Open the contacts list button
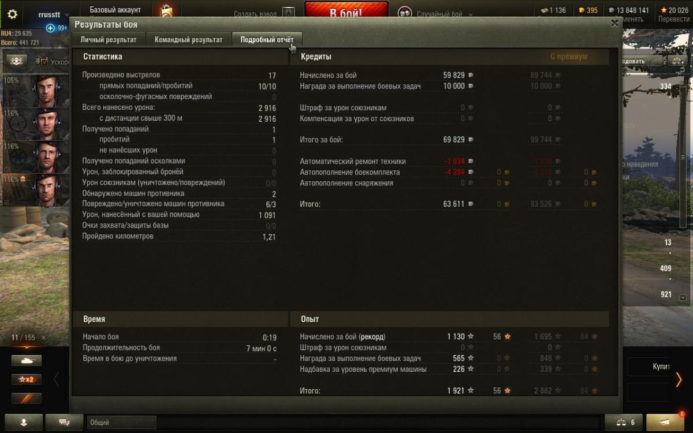This screenshot has width=693, height=433. 24,422
